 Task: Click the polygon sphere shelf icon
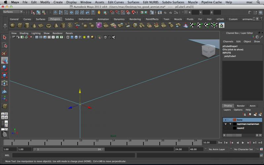point(13,25)
